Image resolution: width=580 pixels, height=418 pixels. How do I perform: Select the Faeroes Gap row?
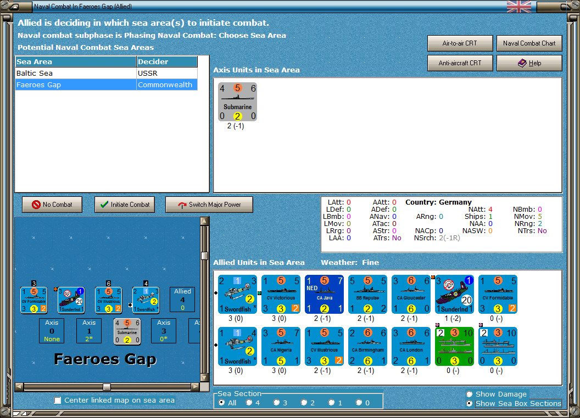[x=107, y=84]
